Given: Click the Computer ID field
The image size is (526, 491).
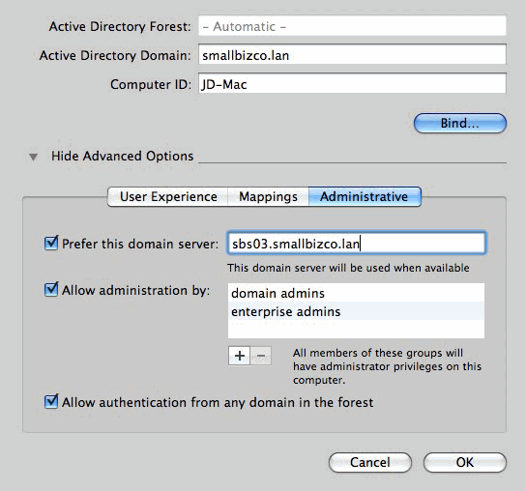Looking at the screenshot, I should click(x=352, y=83).
